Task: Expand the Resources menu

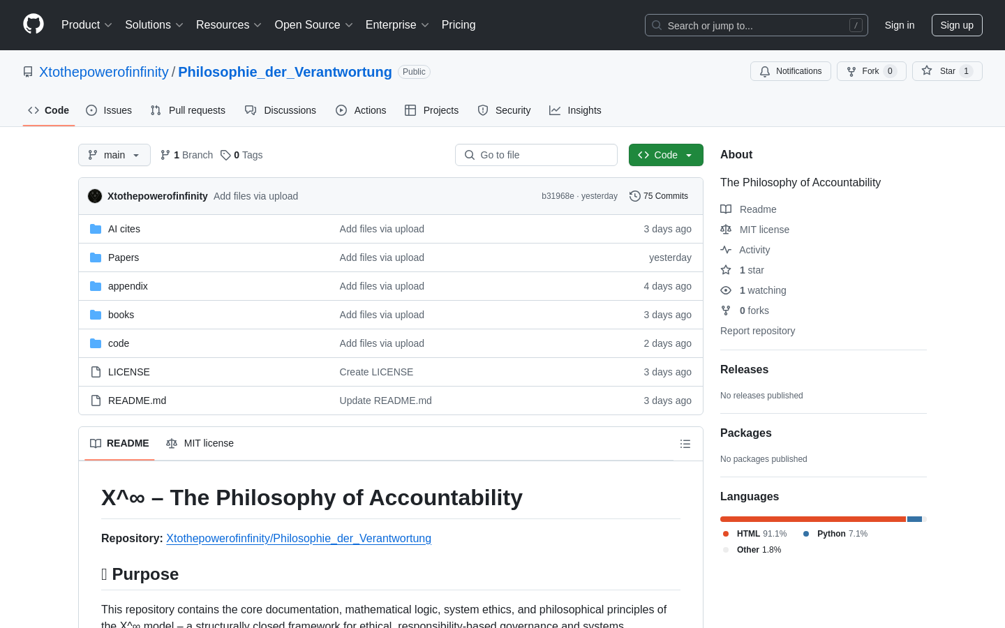Action: point(229,25)
